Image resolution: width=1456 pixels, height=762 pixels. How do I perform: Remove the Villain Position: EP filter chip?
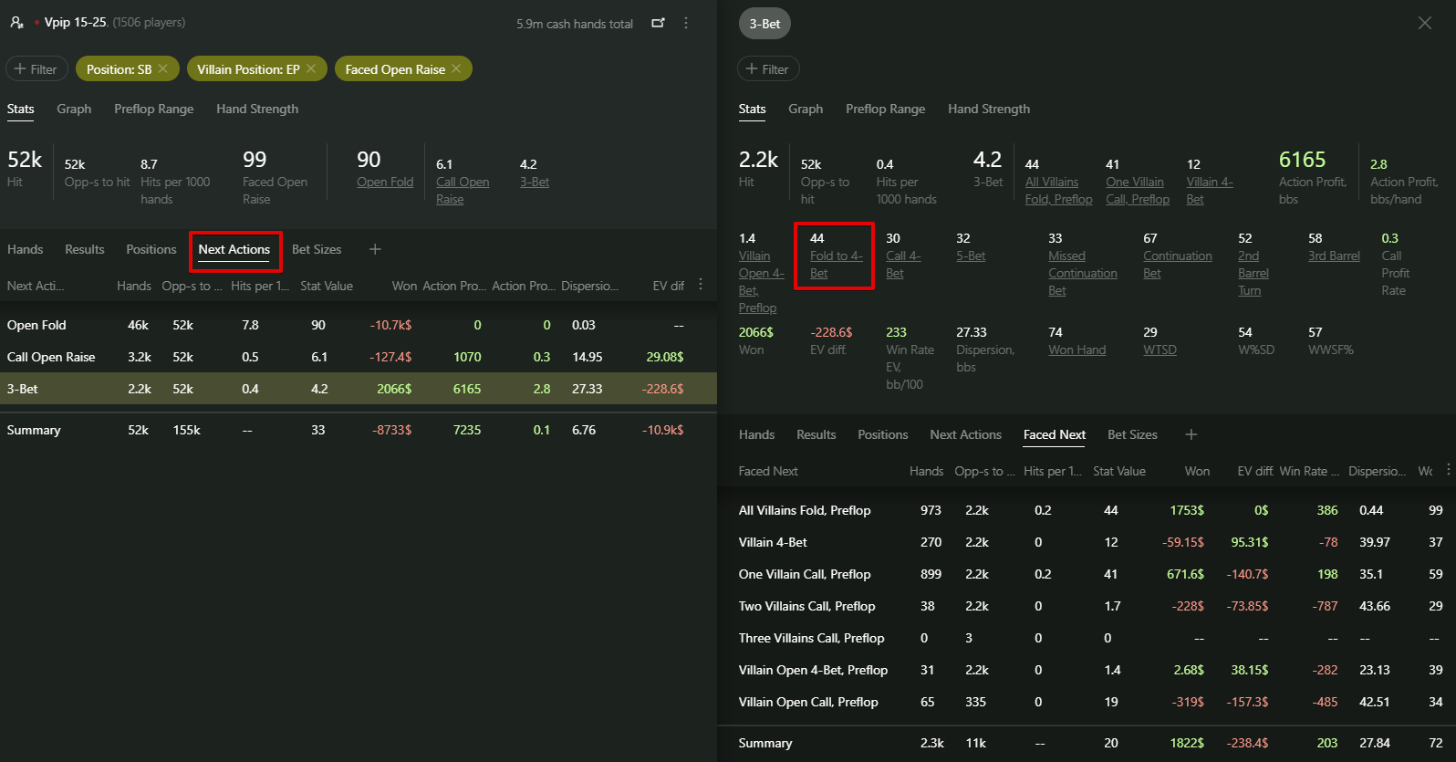click(311, 69)
